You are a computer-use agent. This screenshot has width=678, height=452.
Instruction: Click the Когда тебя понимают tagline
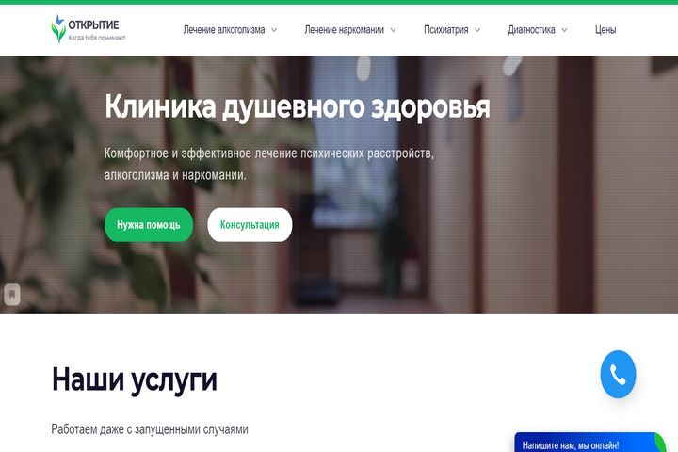[x=97, y=38]
